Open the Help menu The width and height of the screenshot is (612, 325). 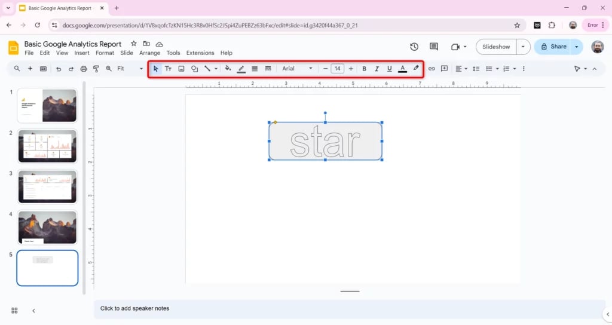coord(227,53)
